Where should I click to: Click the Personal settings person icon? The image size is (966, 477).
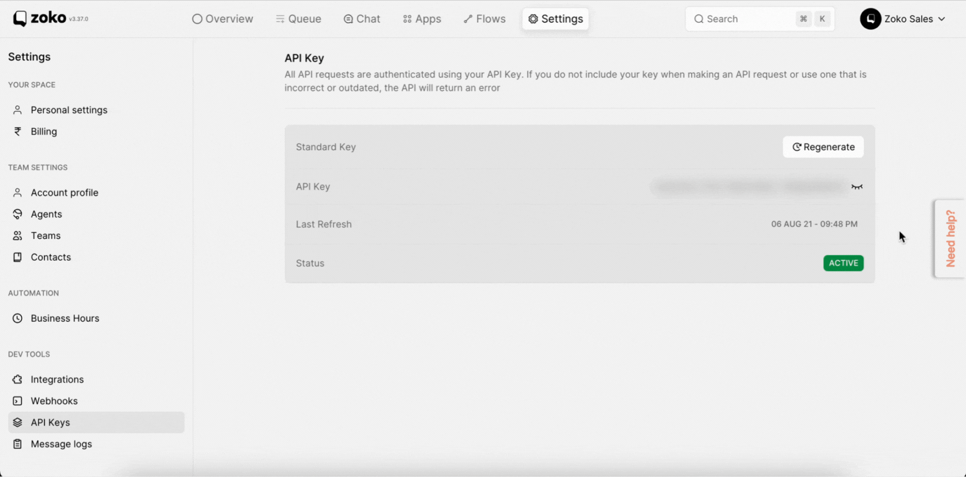tap(18, 110)
